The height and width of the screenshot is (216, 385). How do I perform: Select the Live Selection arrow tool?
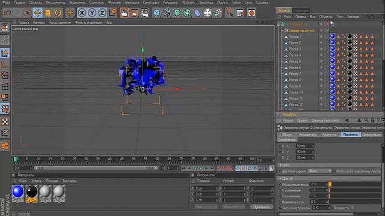point(27,13)
